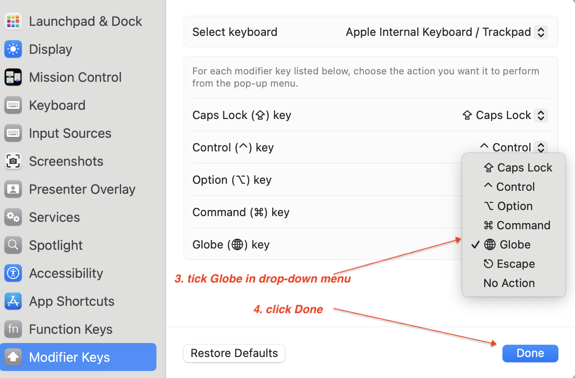
Task: Click the Display sun icon
Action: pos(13,49)
